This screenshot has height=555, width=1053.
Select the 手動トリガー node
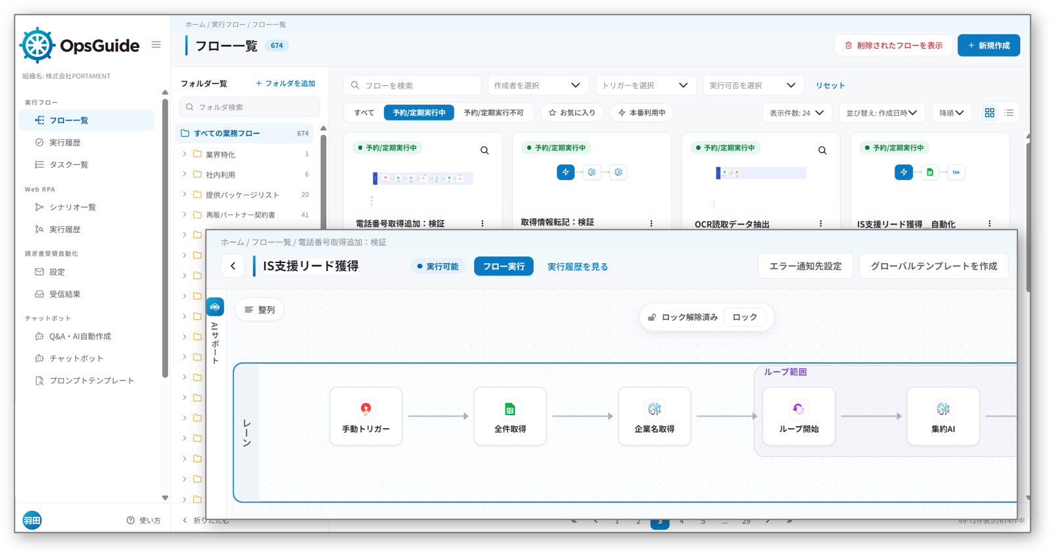pos(366,416)
